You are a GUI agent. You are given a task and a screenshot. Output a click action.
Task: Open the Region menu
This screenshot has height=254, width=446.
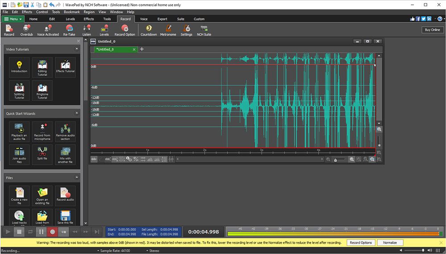point(89,12)
